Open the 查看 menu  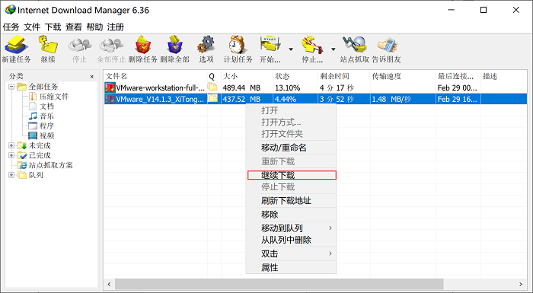[x=74, y=27]
